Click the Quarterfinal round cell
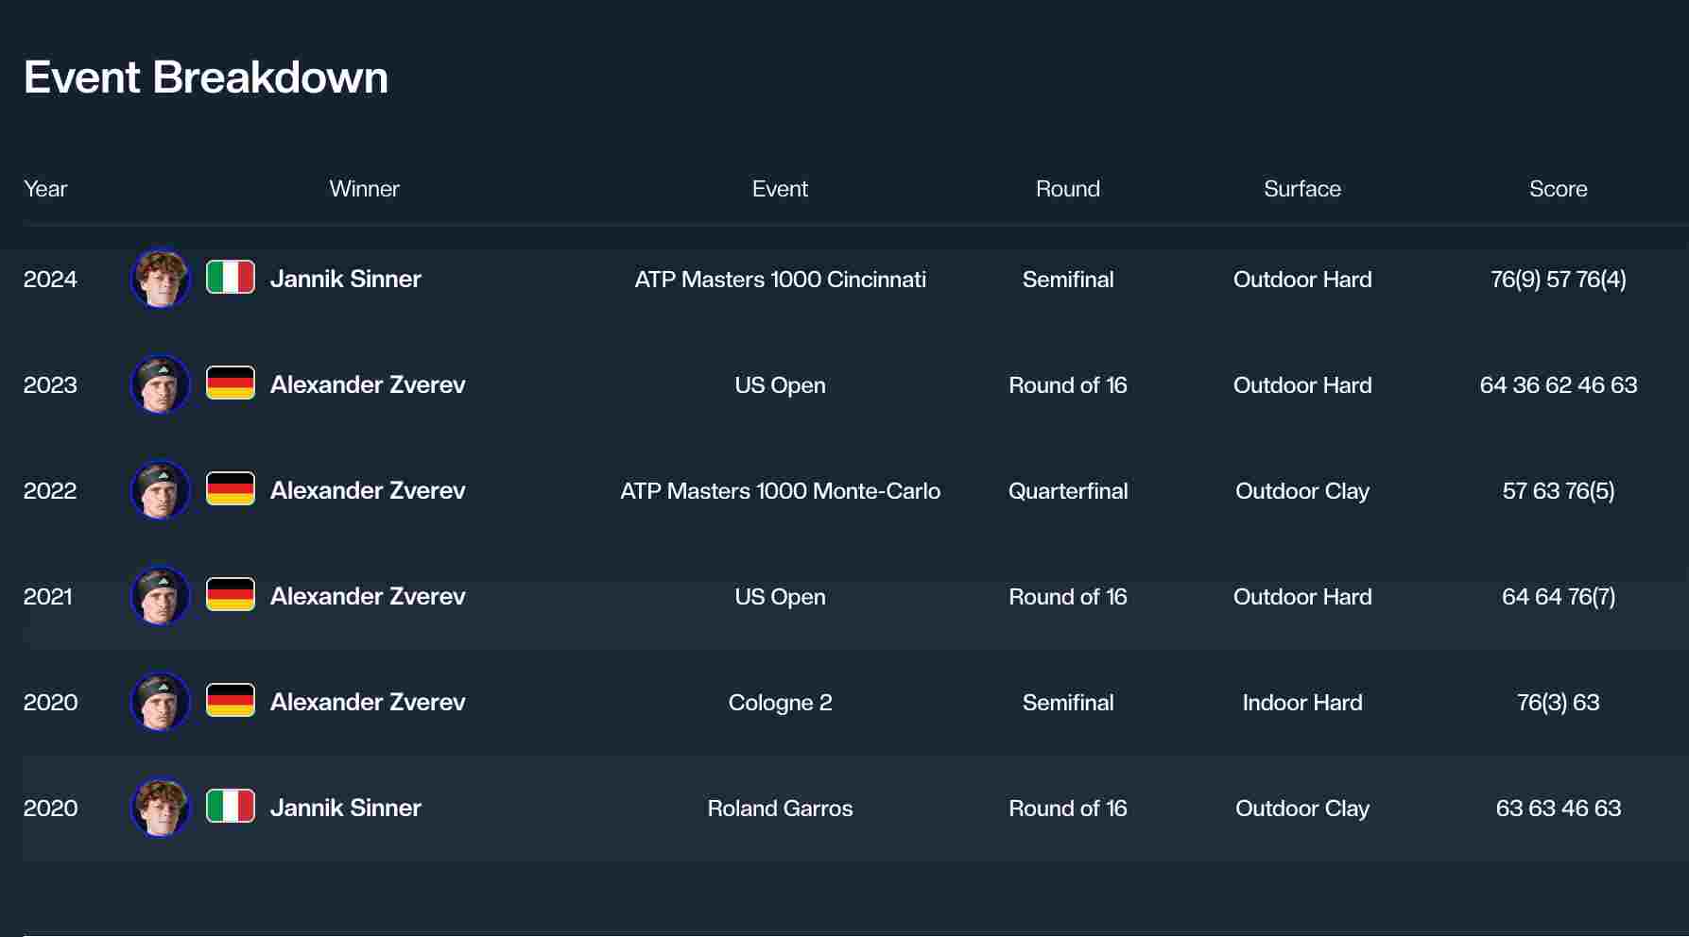Viewport: 1689px width, 937px height. coord(1068,491)
